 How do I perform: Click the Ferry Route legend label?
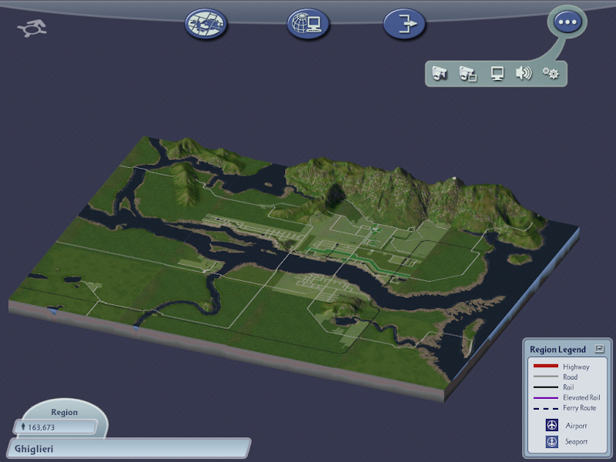pyautogui.click(x=580, y=408)
